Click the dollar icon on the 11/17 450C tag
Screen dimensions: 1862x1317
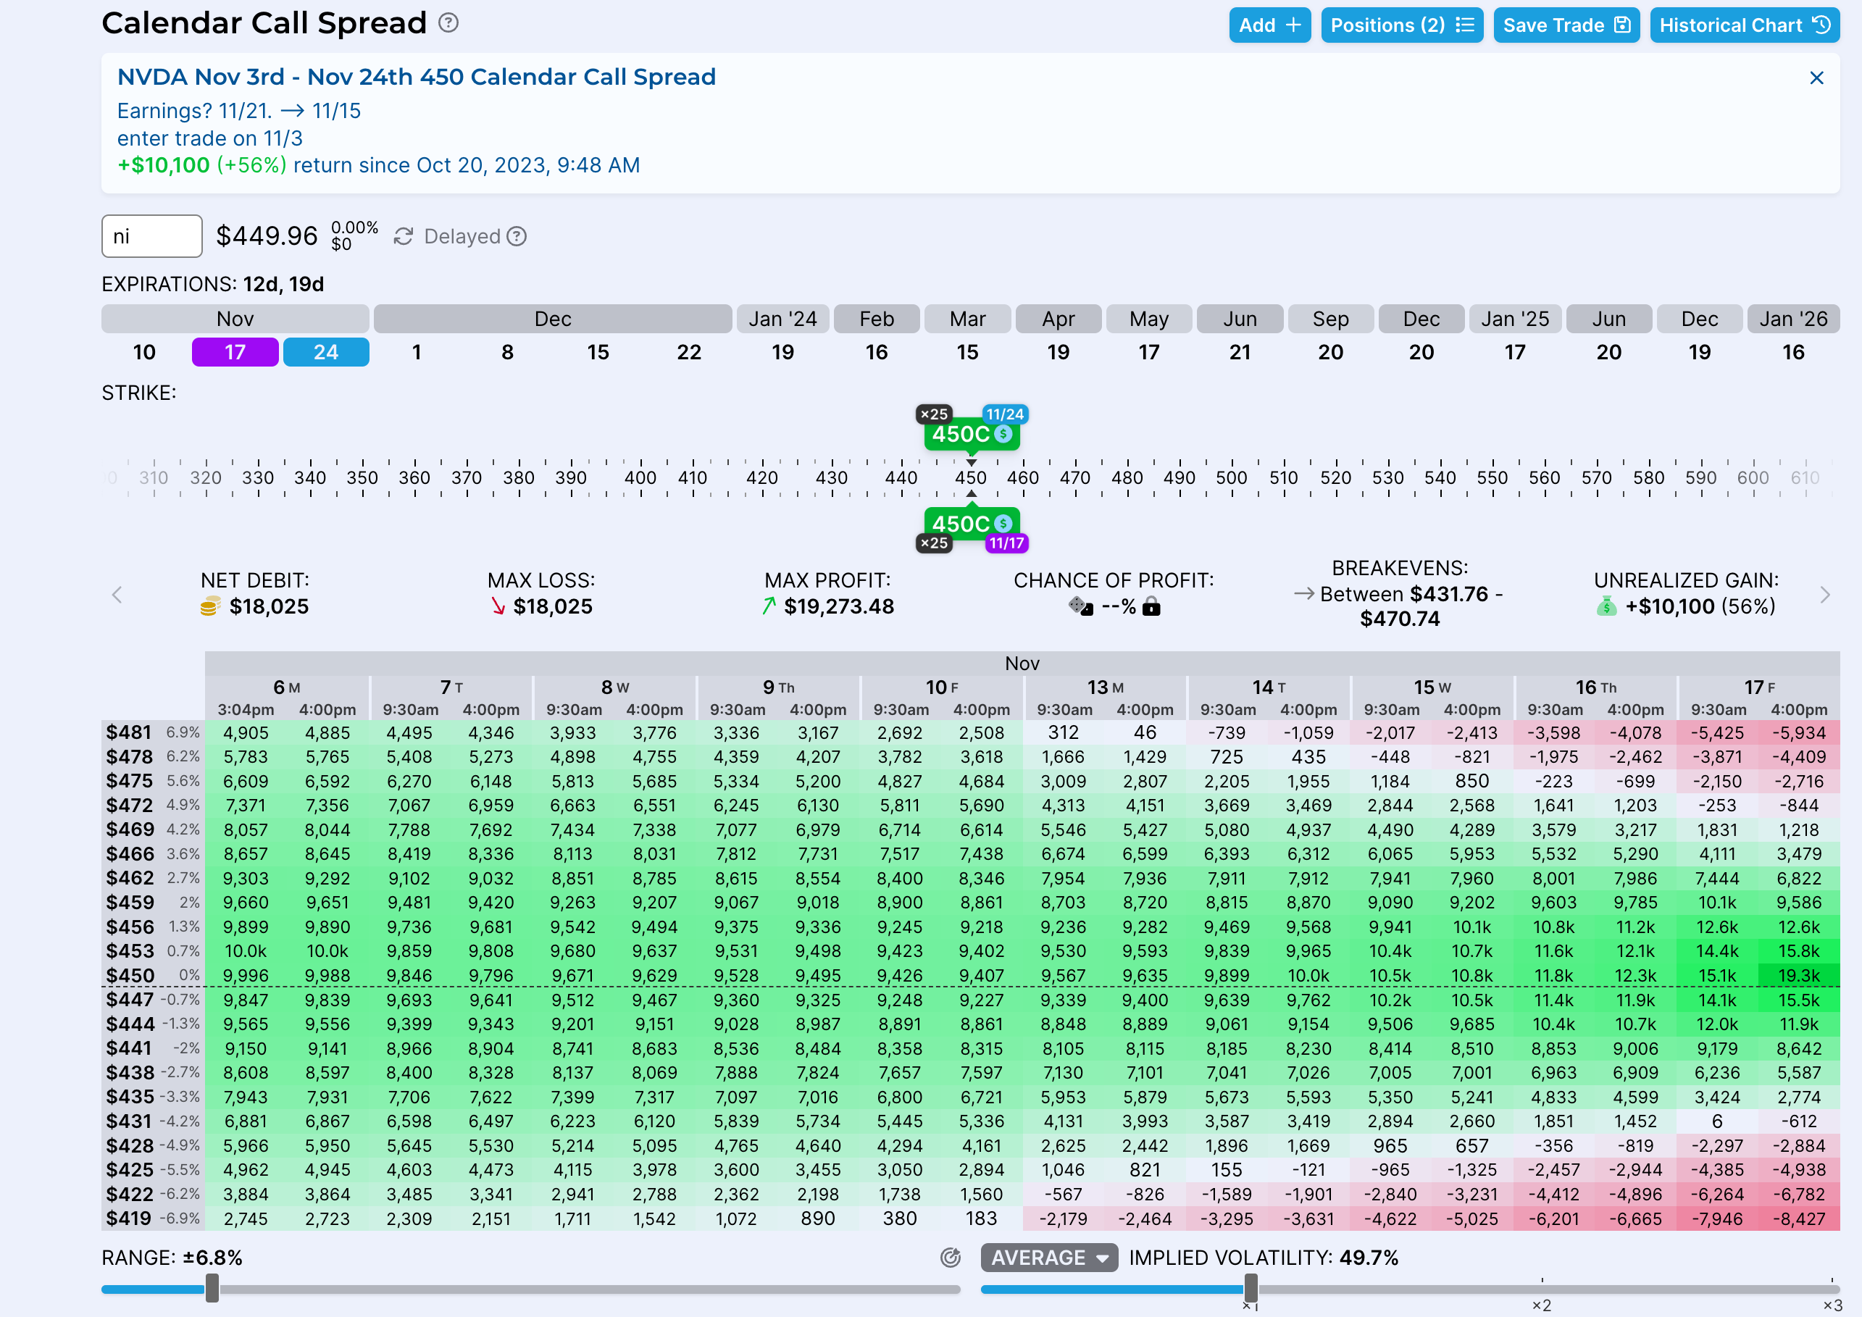pyautogui.click(x=1003, y=524)
